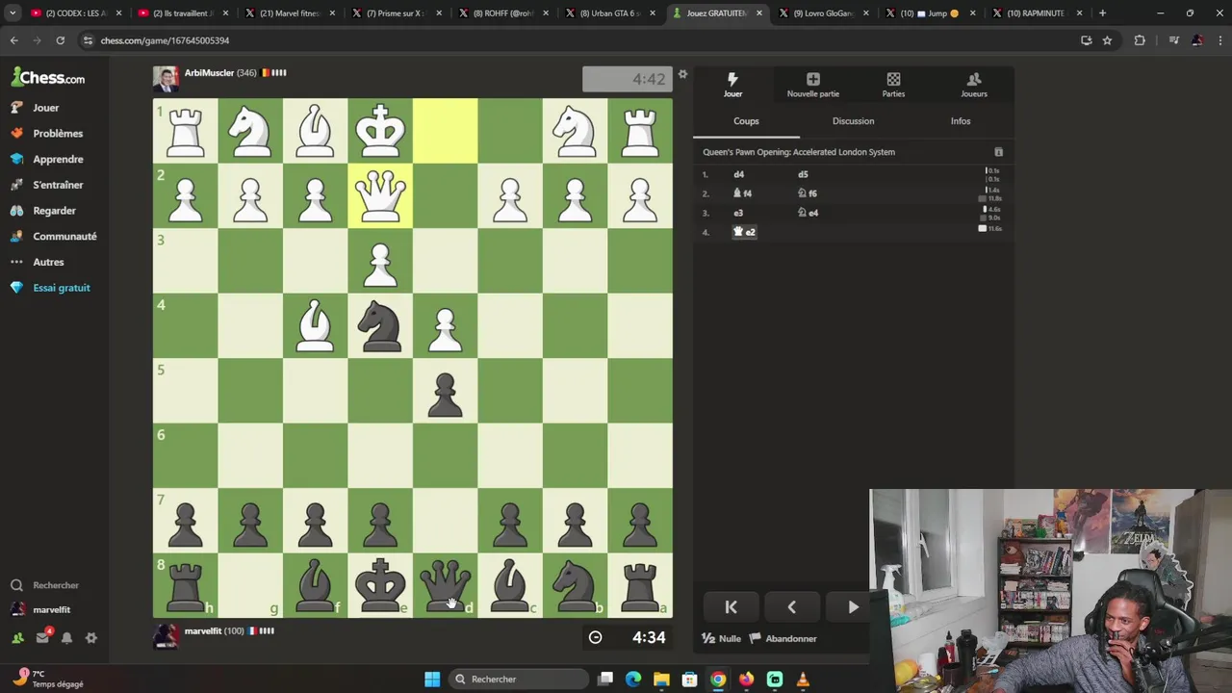1232x693 pixels.
Task: Click the Windows taskbar Rechercher box
Action: 518,680
